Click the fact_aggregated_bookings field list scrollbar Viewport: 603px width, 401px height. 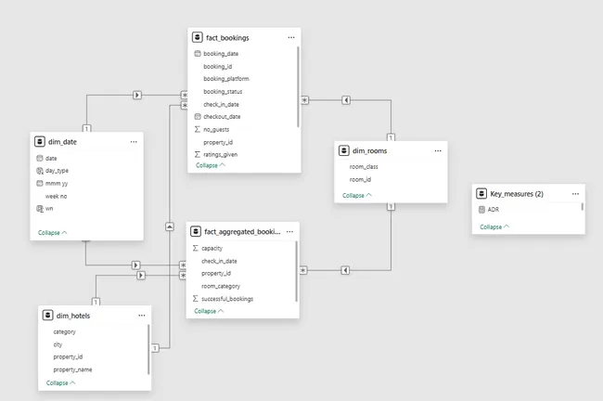(297, 271)
